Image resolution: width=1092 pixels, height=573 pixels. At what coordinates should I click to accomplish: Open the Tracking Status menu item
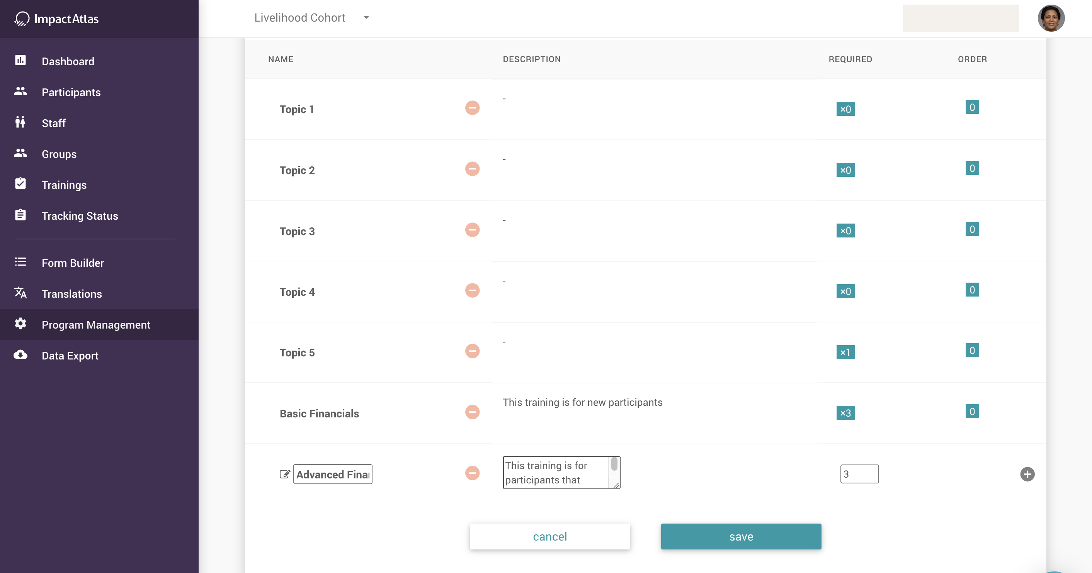pos(80,216)
